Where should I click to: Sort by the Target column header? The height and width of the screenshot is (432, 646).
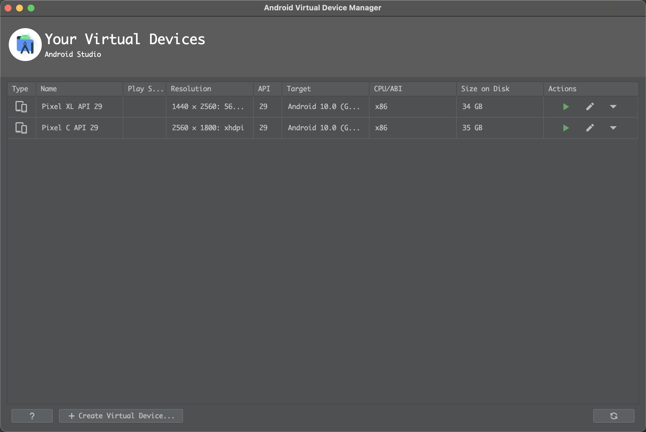point(326,89)
